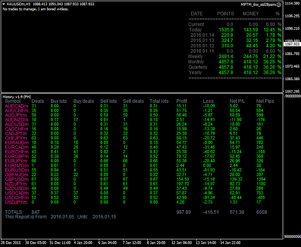Click the Net P/L column header

coord(237,101)
